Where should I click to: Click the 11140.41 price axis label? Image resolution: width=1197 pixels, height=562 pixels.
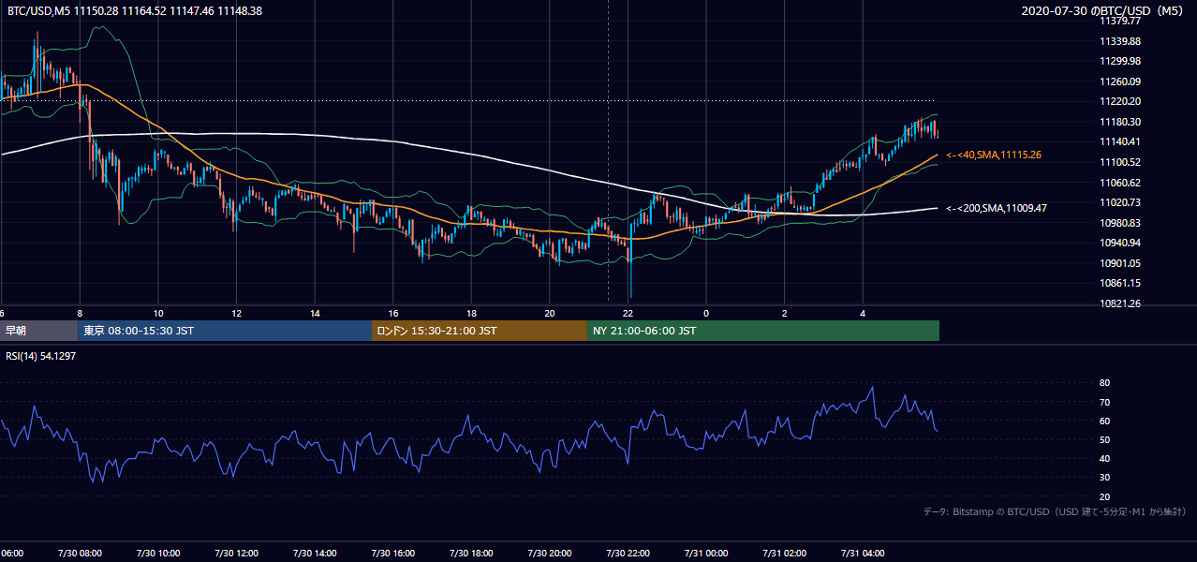1120,141
